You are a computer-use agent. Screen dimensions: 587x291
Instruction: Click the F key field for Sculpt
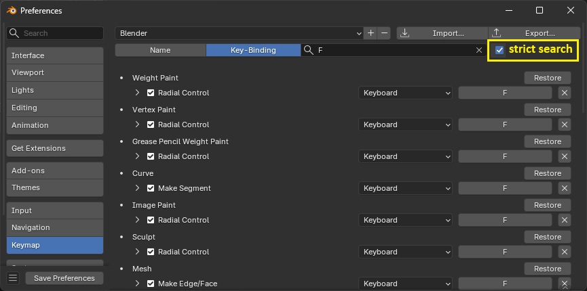tap(505, 252)
